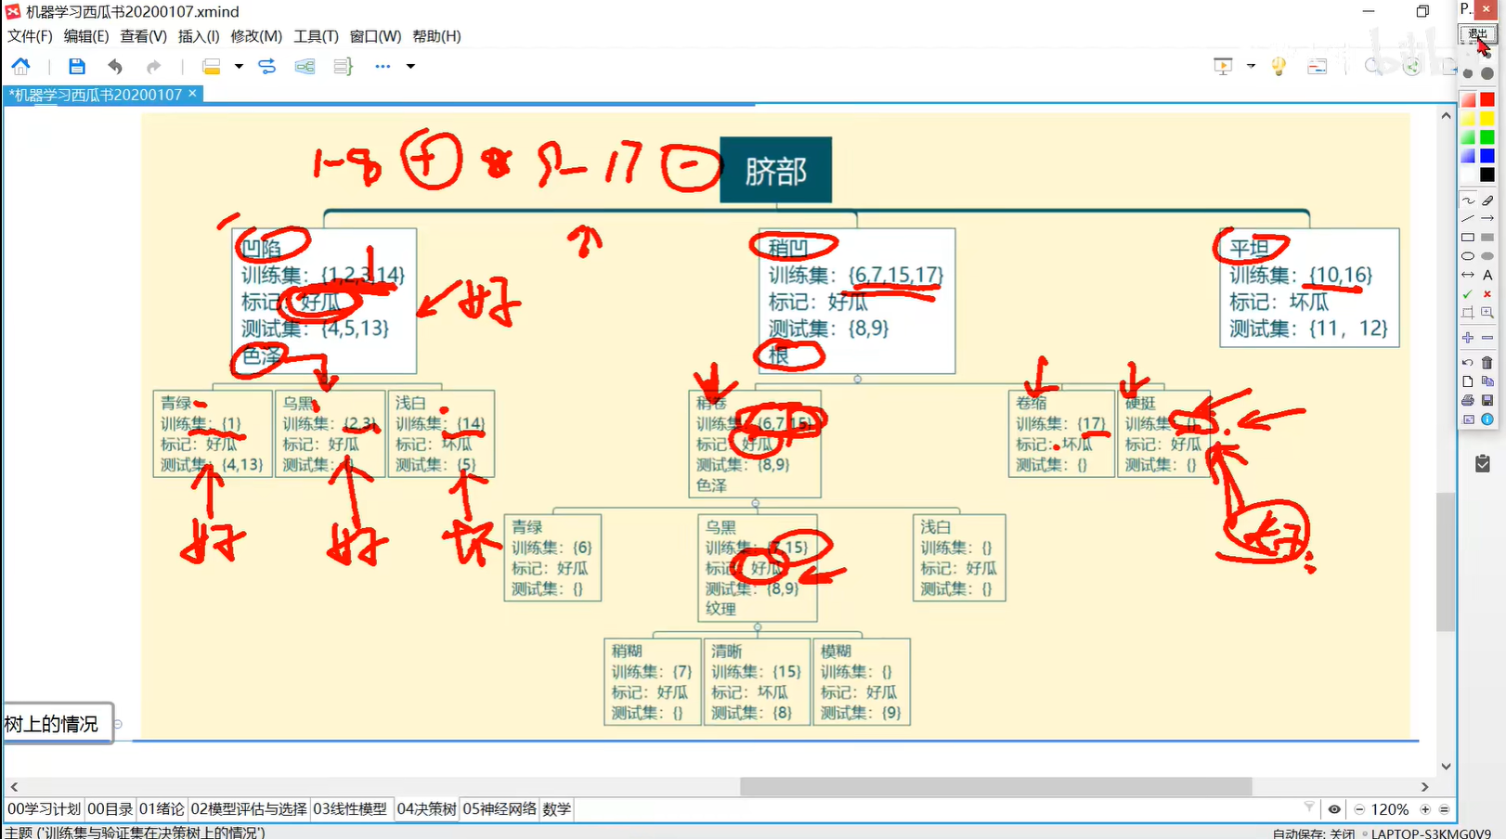
Task: Switch to the 05神经网络 sheet tab
Action: 500,809
